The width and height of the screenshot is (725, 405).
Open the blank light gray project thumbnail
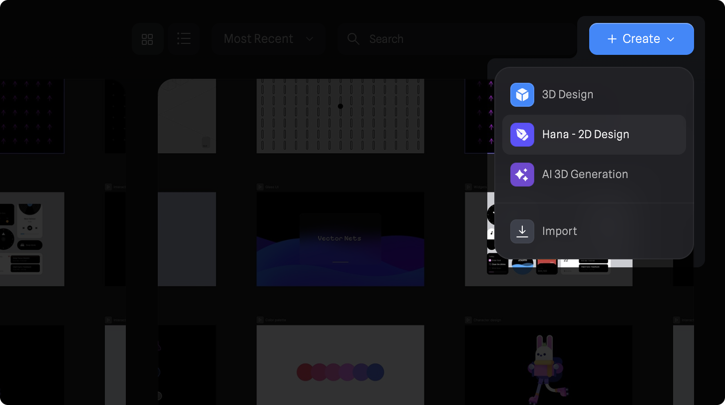click(187, 239)
